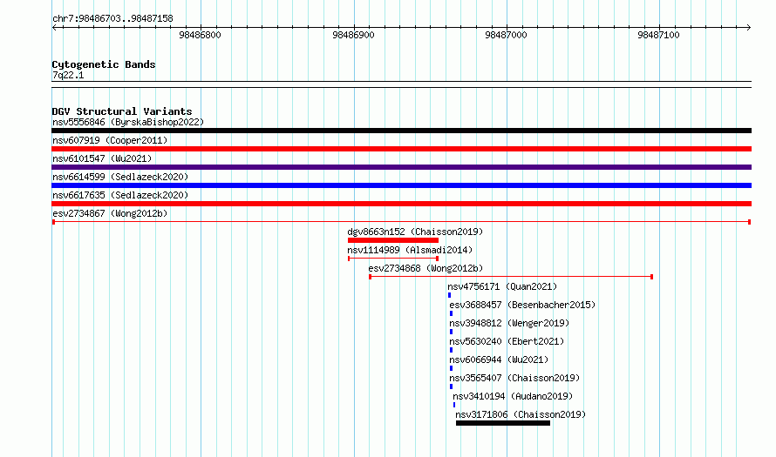Click the nsv6617635 (Sedlazeck2020) label
The image size is (776, 457).
pos(120,195)
